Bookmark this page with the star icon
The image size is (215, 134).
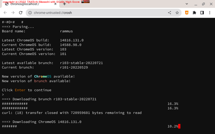coord(177,13)
